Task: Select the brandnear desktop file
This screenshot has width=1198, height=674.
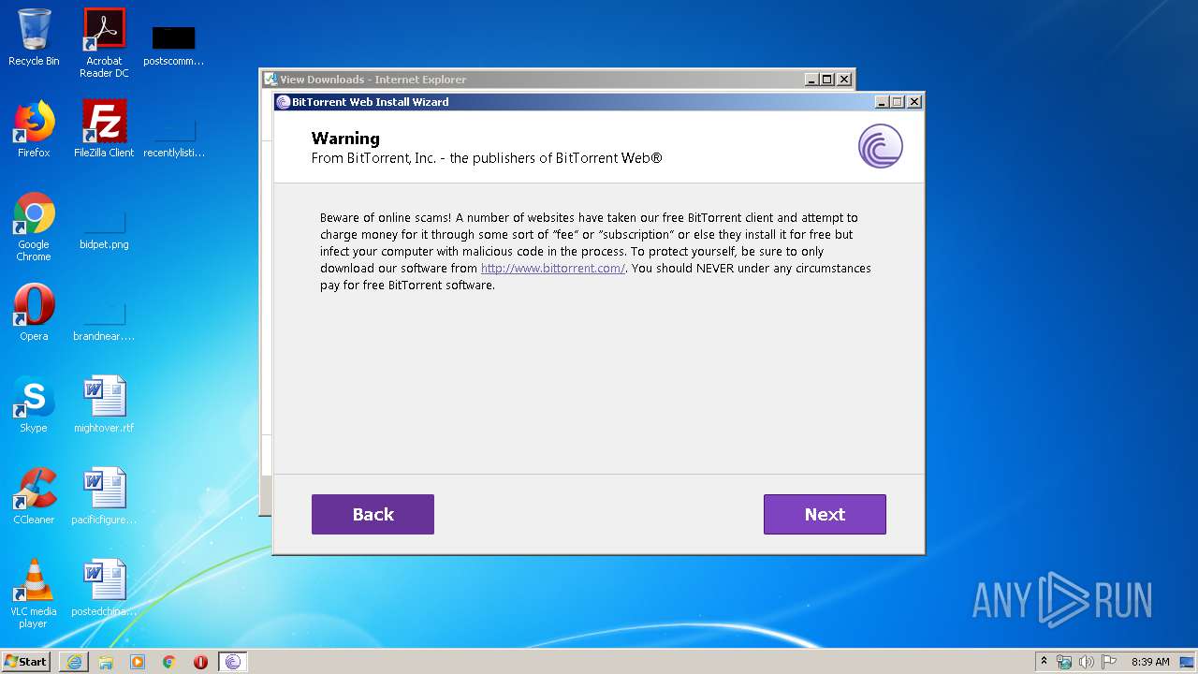Action: coord(104,321)
